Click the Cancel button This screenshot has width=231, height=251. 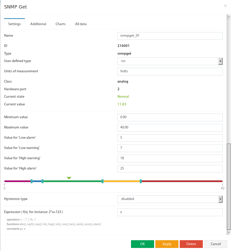[216, 244]
